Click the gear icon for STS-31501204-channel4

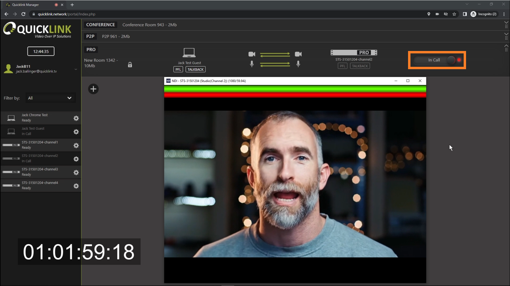click(x=76, y=186)
